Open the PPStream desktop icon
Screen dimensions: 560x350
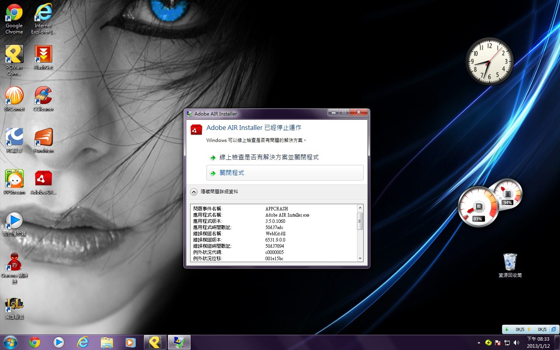[14, 179]
